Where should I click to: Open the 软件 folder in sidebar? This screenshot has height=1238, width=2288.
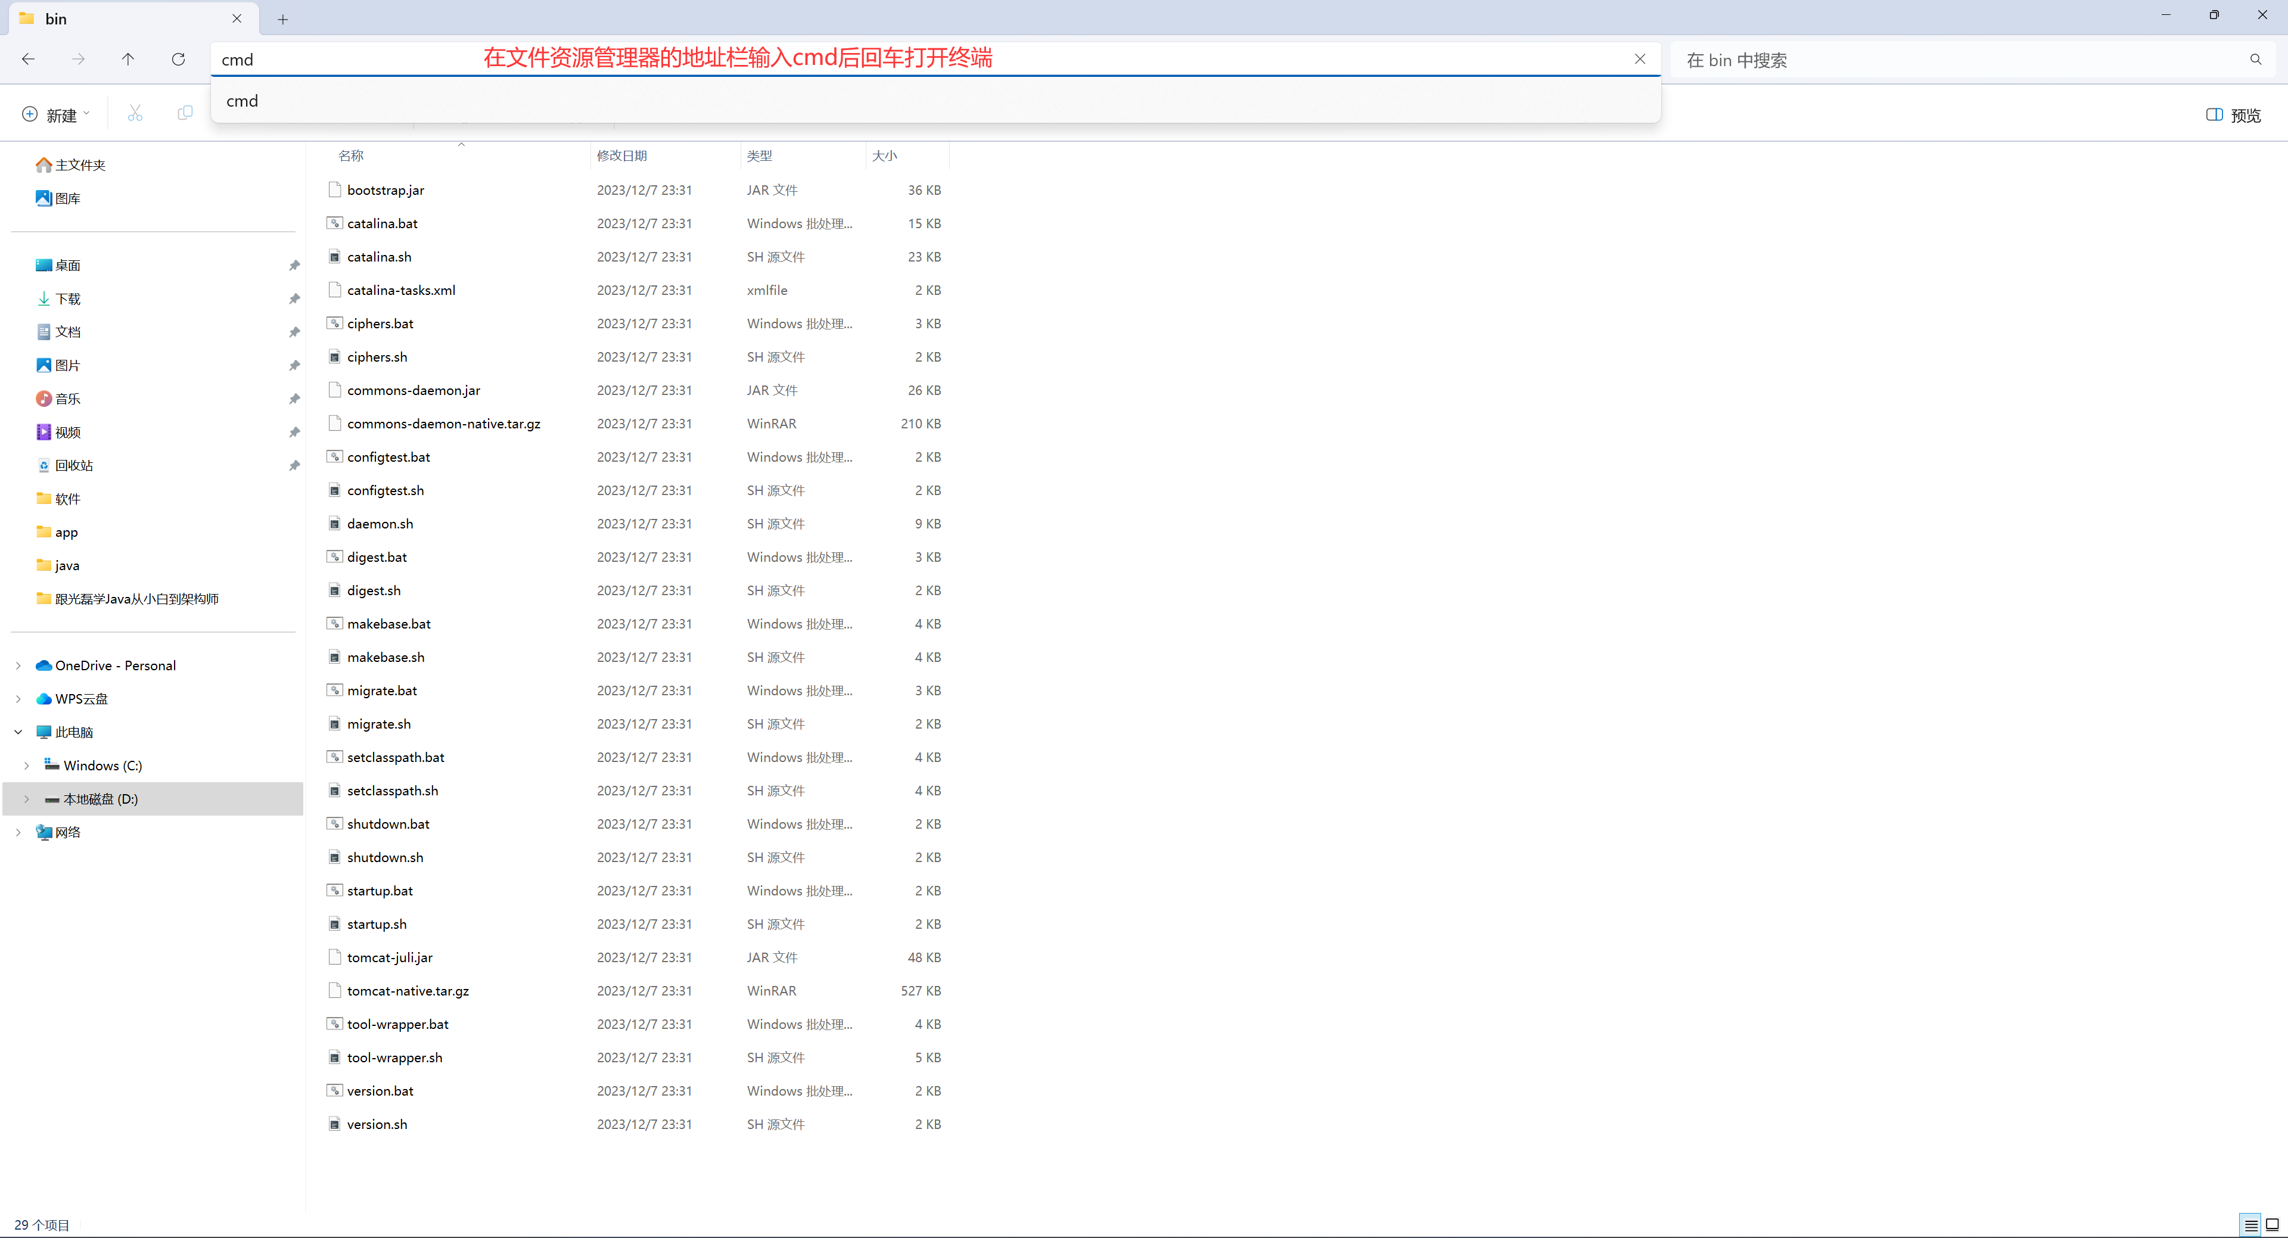pos(58,499)
